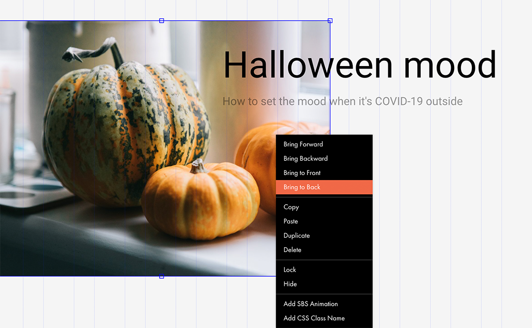This screenshot has width=532, height=328.
Task: Select Bring Backward menu entry
Action: (324, 158)
